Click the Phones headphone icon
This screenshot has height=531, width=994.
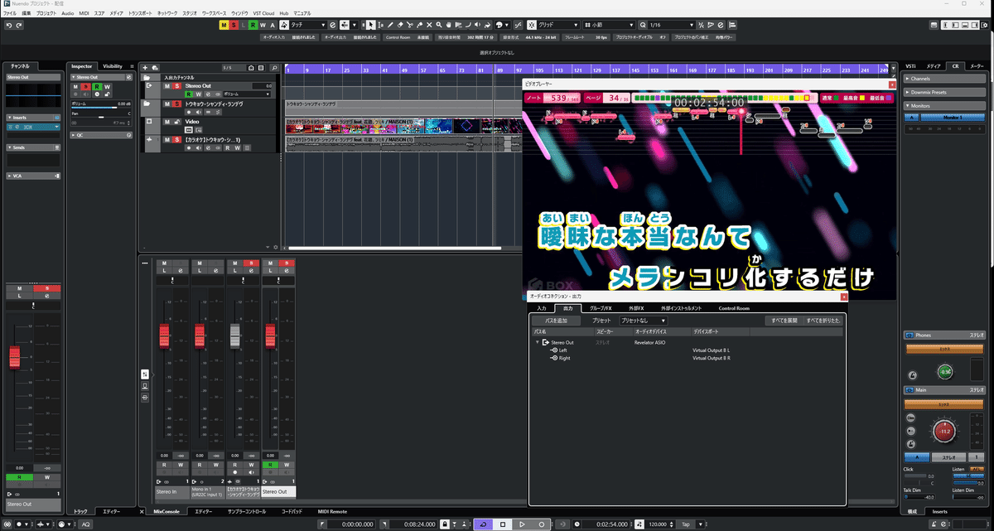pos(910,335)
